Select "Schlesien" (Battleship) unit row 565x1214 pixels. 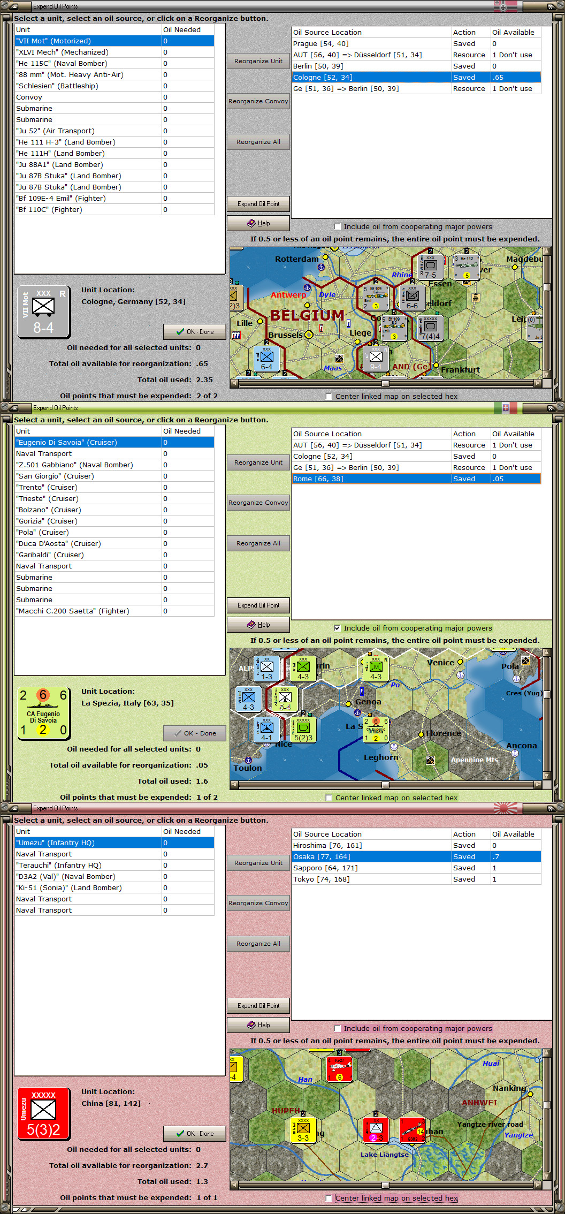(x=114, y=86)
